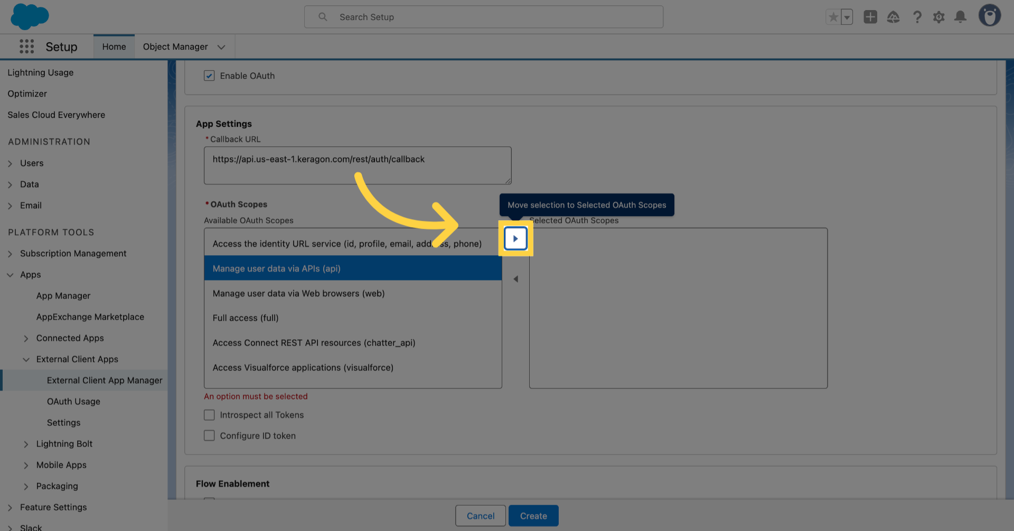Expand Packaging
1014x531 pixels.
pyautogui.click(x=26, y=487)
